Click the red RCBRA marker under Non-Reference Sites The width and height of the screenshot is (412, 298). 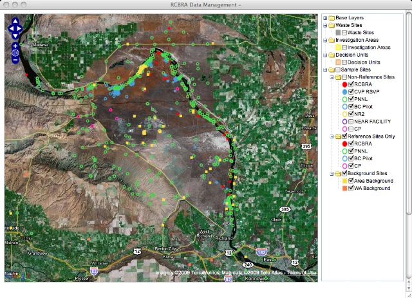tap(345, 84)
